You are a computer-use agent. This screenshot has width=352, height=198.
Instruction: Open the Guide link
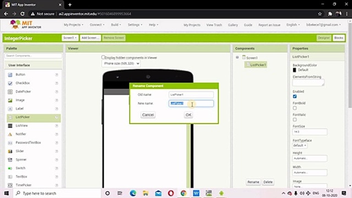(x=248, y=25)
